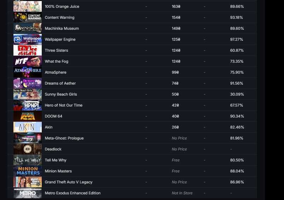The width and height of the screenshot is (284, 200).
Task: Click the Meta-Ghost: Prologue title link
Action: click(x=64, y=138)
